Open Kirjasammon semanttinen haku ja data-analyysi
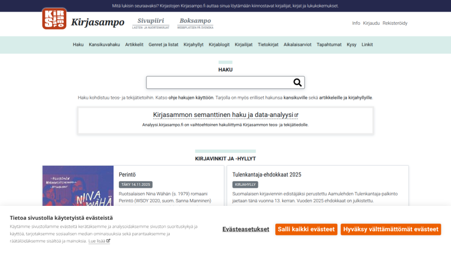The height and width of the screenshot is (253, 451). click(226, 115)
